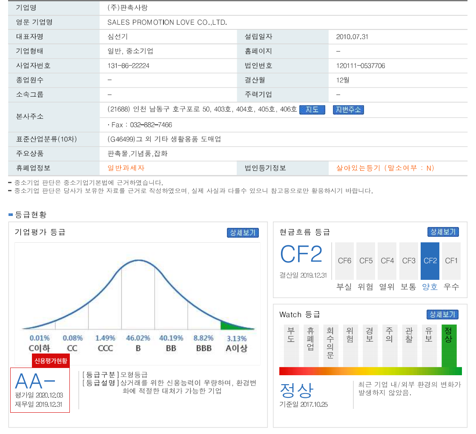Click the 지번주소 address button
Screen dimensions: 476x434
348,110
